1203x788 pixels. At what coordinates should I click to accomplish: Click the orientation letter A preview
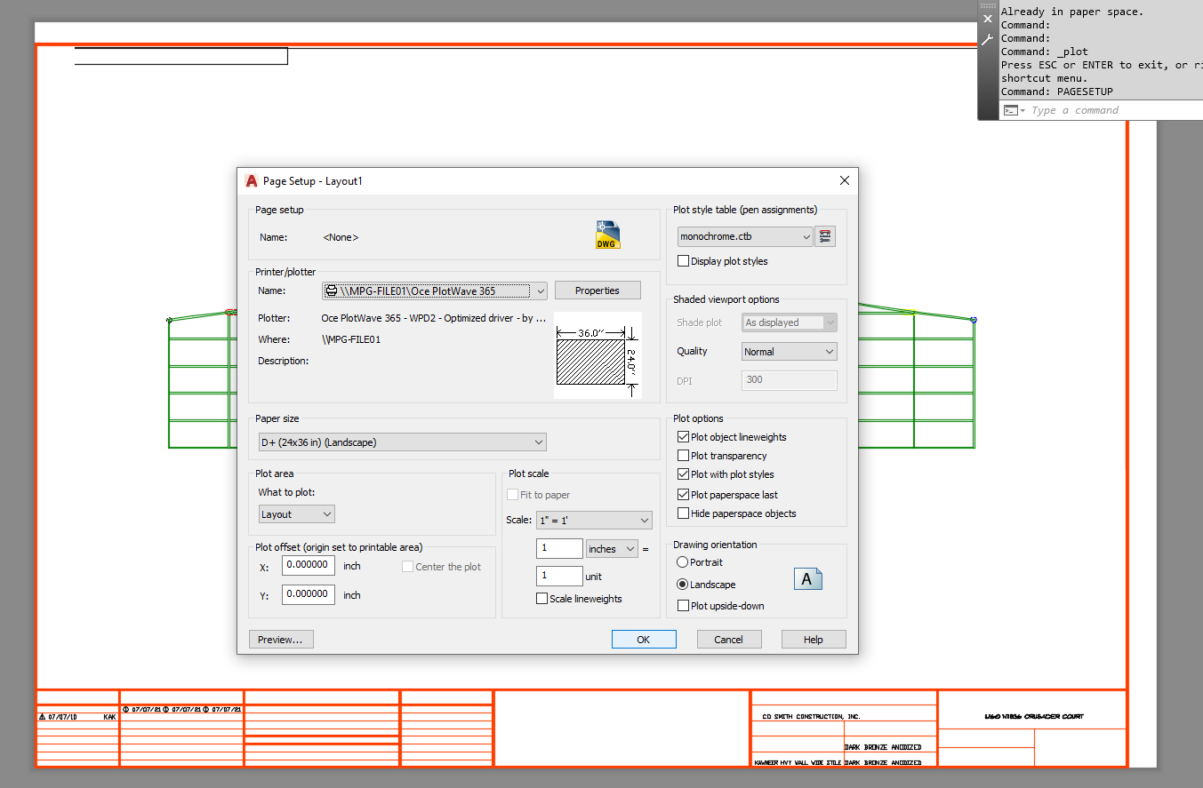tap(807, 578)
